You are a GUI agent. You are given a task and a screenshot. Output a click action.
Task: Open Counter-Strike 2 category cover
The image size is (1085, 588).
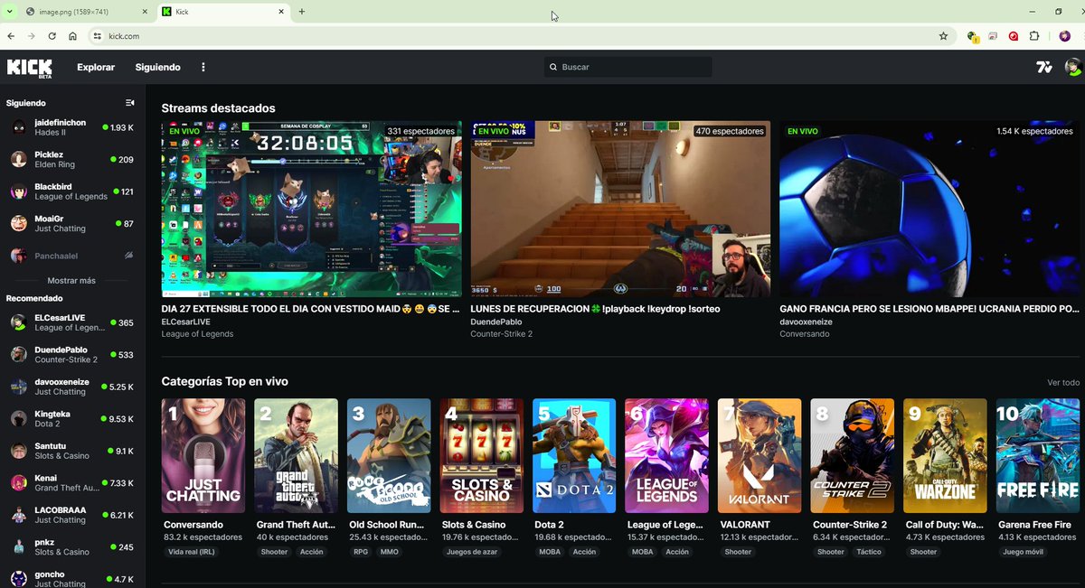coord(853,456)
